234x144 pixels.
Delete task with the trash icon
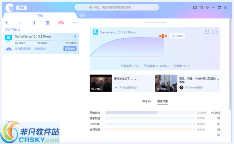coord(47,23)
